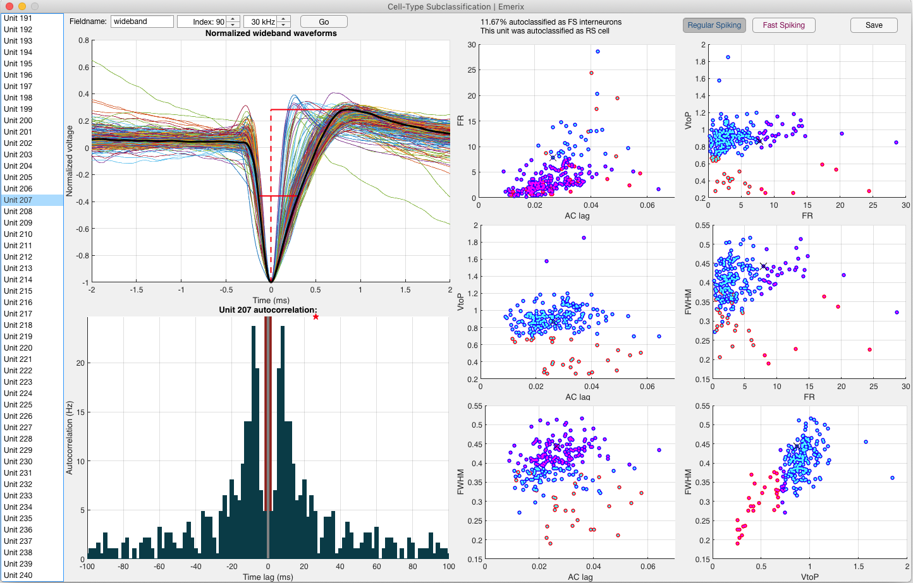Toggle the Regular Spiking classification
This screenshot has height=583, width=913.
click(714, 25)
